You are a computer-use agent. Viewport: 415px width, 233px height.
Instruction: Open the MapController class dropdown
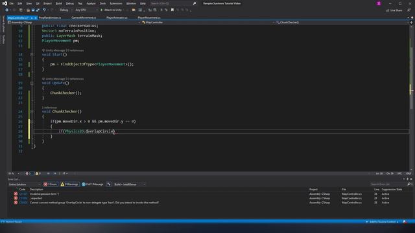click(207, 23)
